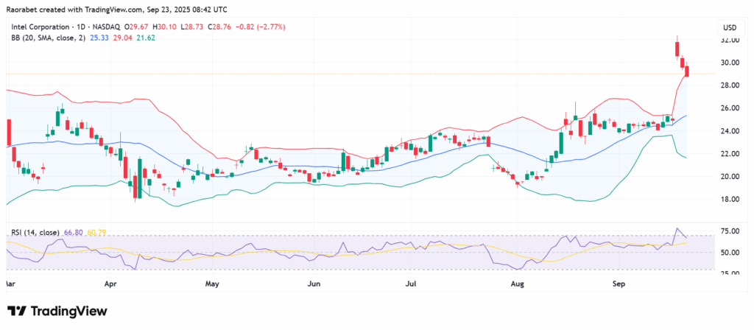Click the 20.00 price axis label
Screen dimensions: 754x330
point(729,177)
